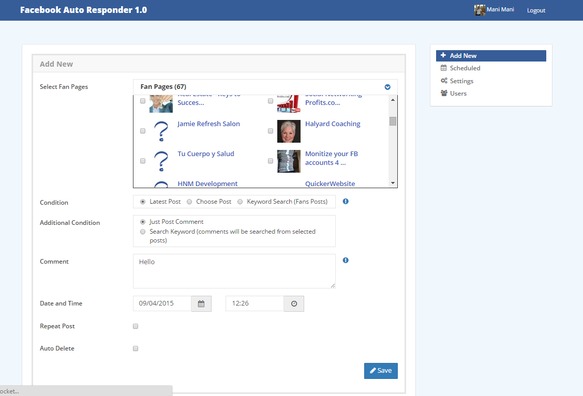Check the Jamie Refresh Salon checkbox
583x396 pixels.
tap(143, 131)
